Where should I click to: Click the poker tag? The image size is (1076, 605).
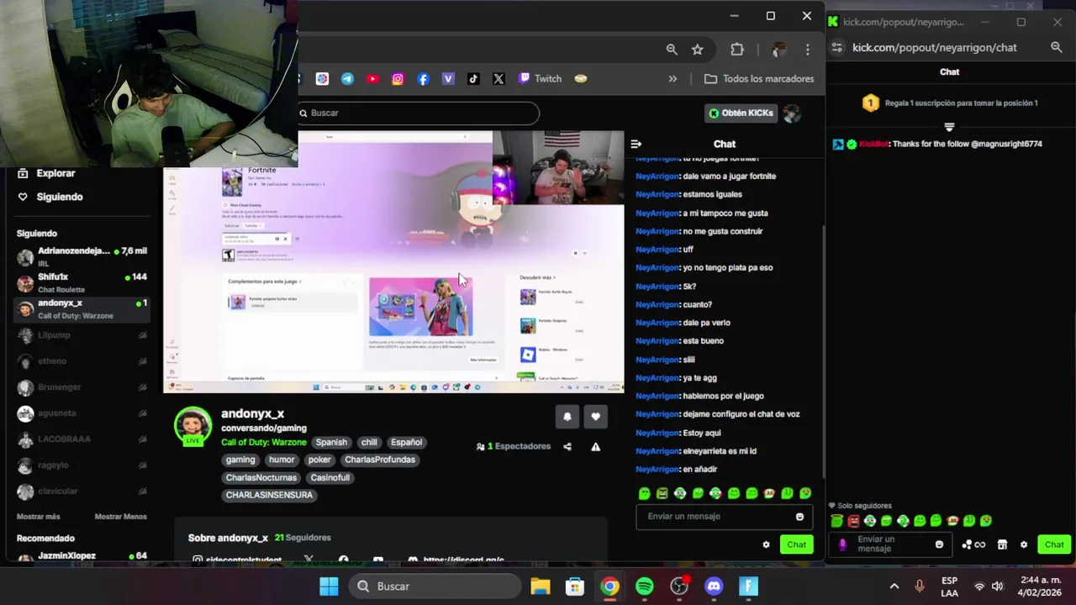point(319,460)
